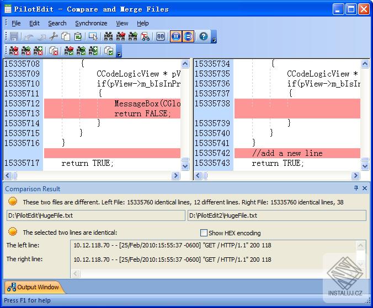The height and width of the screenshot is (308, 373).
Task: Open the Help menu
Action: [143, 23]
